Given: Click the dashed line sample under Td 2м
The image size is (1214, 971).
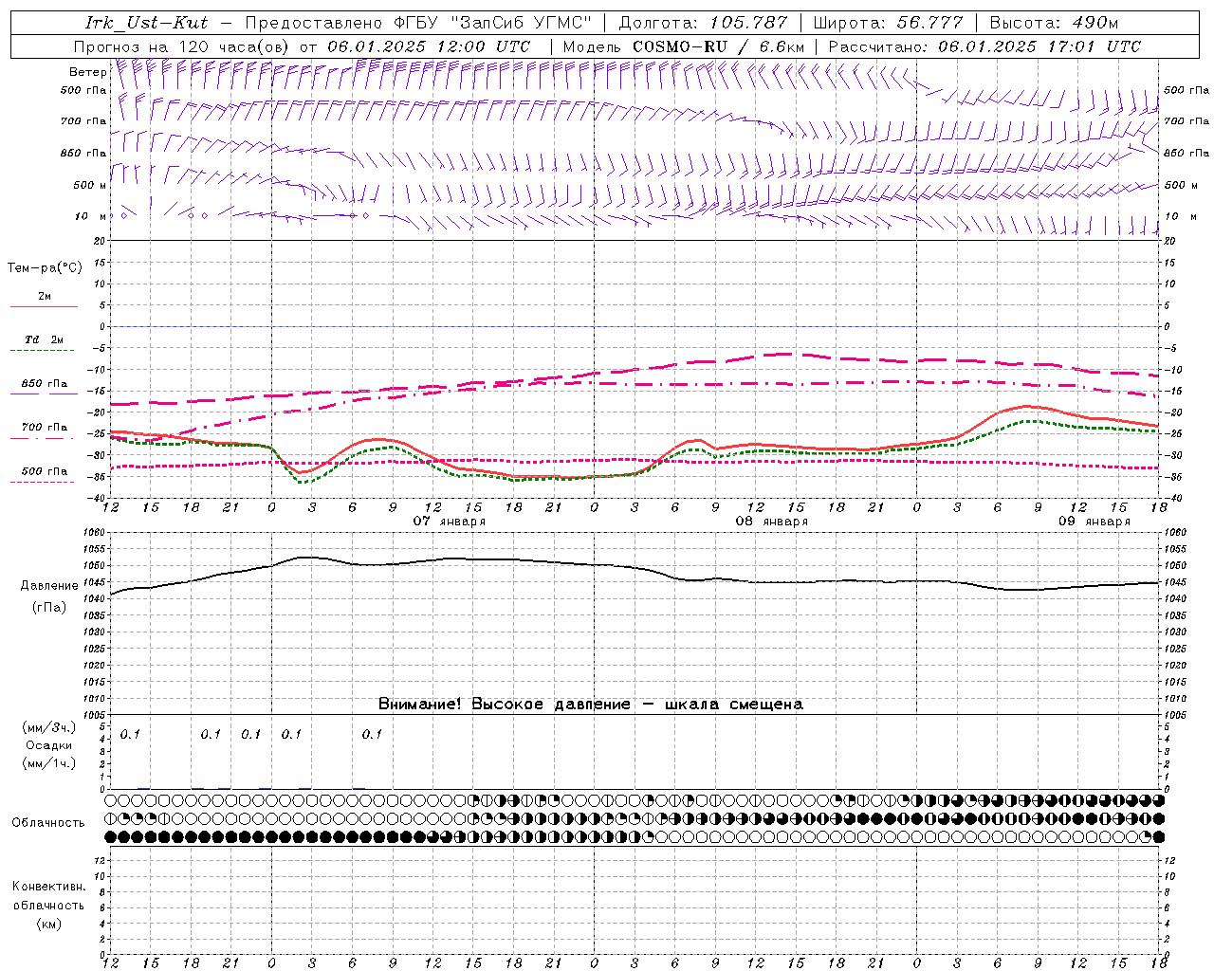Looking at the screenshot, I should 44,351.
